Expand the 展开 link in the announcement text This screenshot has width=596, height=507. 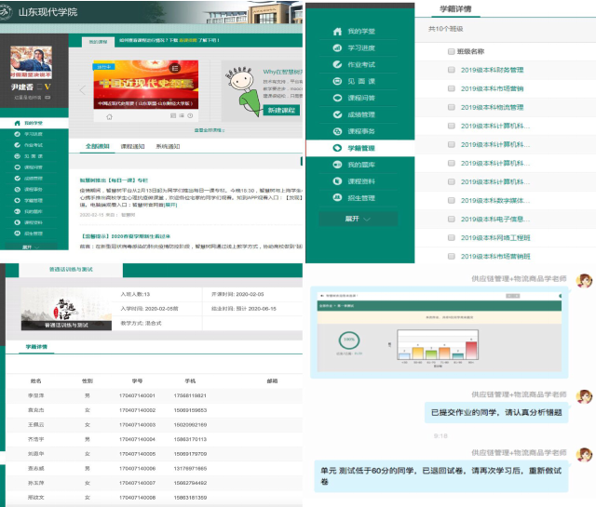point(171,205)
